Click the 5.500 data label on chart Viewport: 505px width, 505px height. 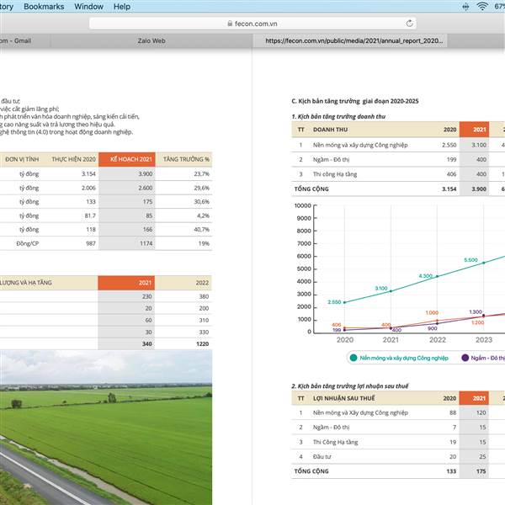(x=470, y=260)
